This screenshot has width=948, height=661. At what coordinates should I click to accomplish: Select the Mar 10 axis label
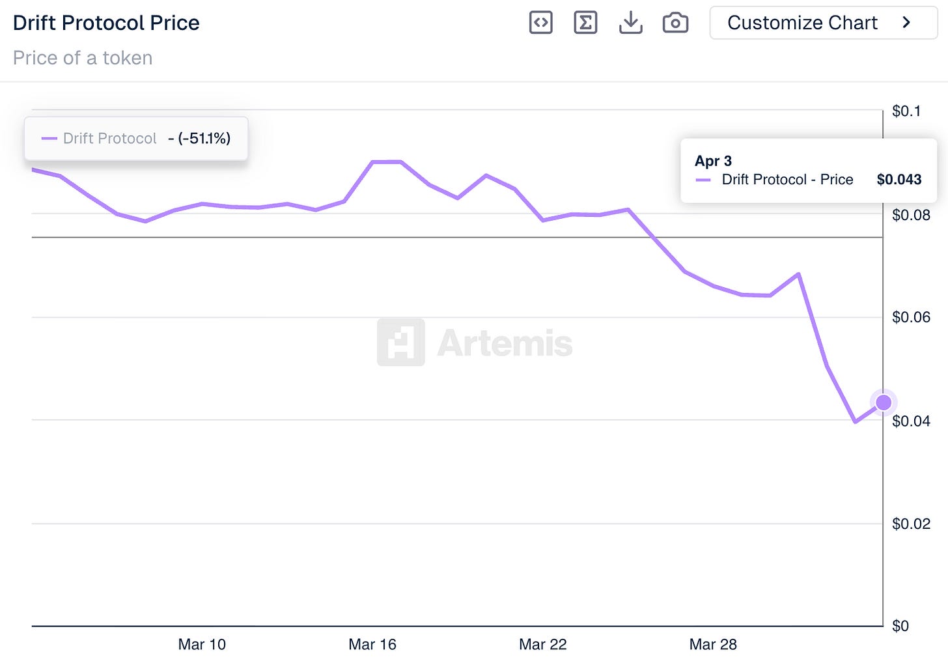click(202, 644)
